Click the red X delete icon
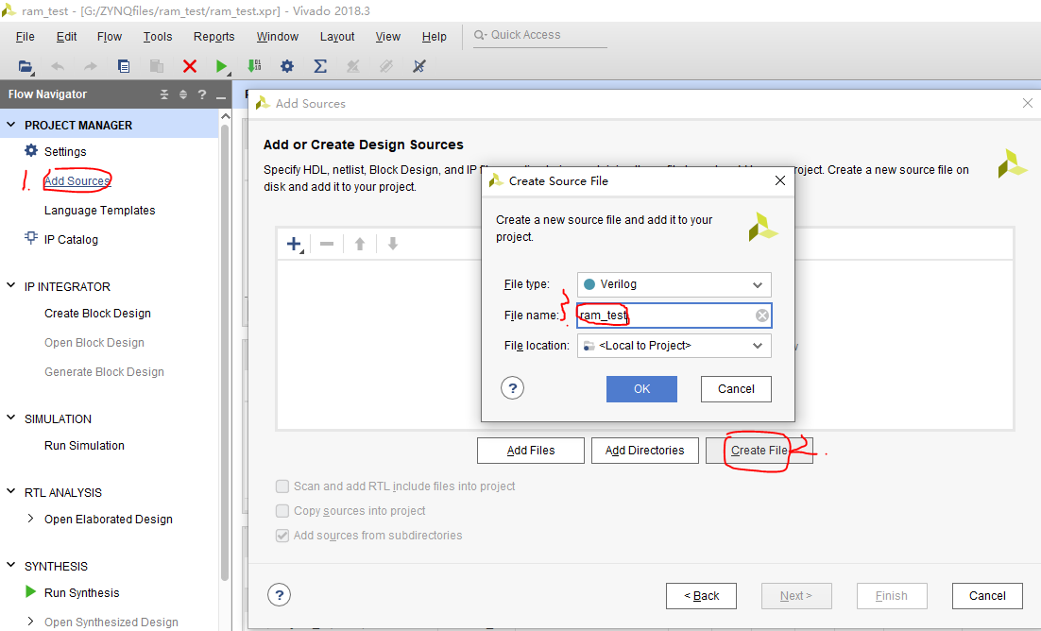Viewport: 1041px width, 631px height. click(x=190, y=66)
